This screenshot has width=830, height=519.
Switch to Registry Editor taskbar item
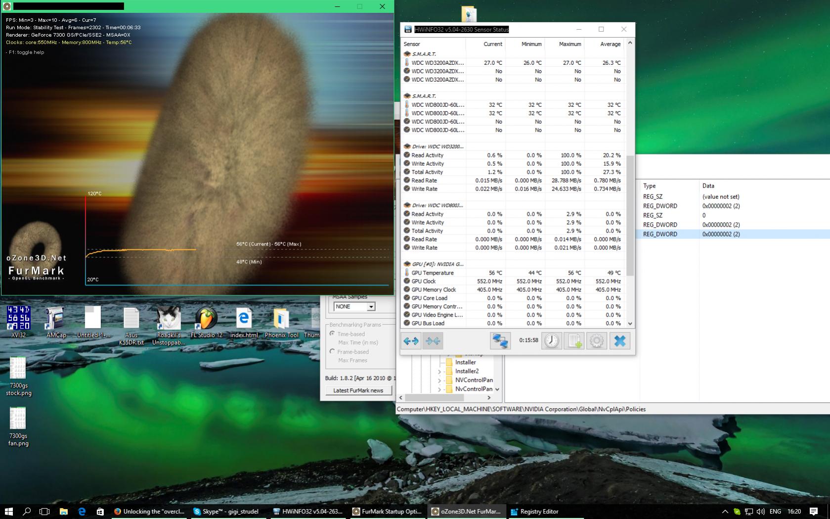click(x=534, y=512)
